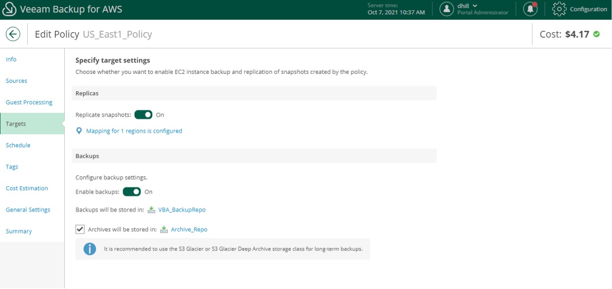Click the Replicas section header
612x289 pixels.
pyautogui.click(x=254, y=93)
